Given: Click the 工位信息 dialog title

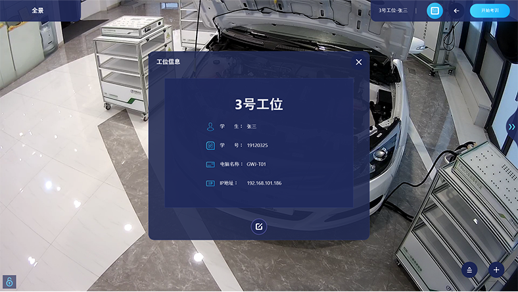Looking at the screenshot, I should 168,62.
